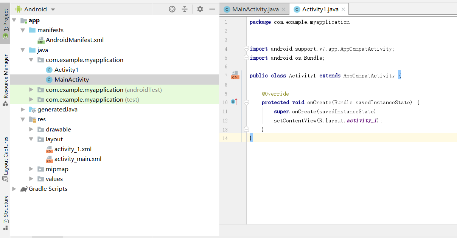Click the drawable folder icon
457x238 pixels.
pos(41,129)
